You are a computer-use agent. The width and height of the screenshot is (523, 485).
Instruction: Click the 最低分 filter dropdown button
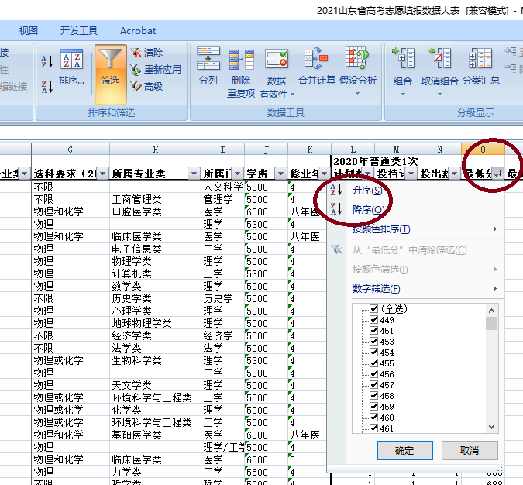(497, 174)
